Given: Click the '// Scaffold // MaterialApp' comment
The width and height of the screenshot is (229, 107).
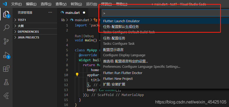Looking at the screenshot, I should [x=118, y=95].
